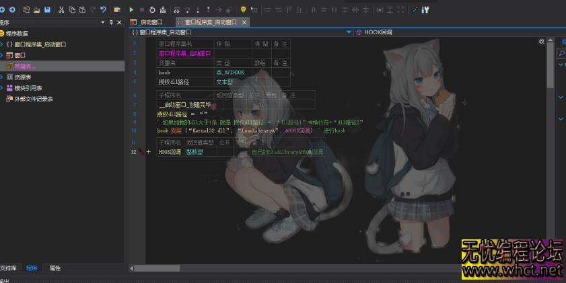Click the navigate Back arrow icon

[3, 10]
